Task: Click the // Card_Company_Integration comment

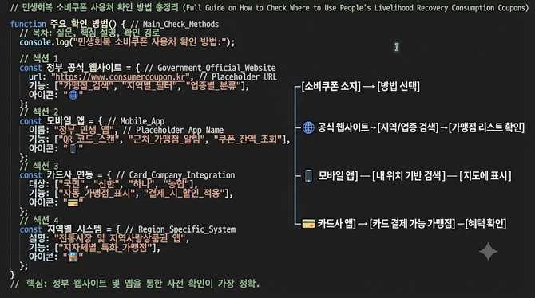Action: (176, 175)
